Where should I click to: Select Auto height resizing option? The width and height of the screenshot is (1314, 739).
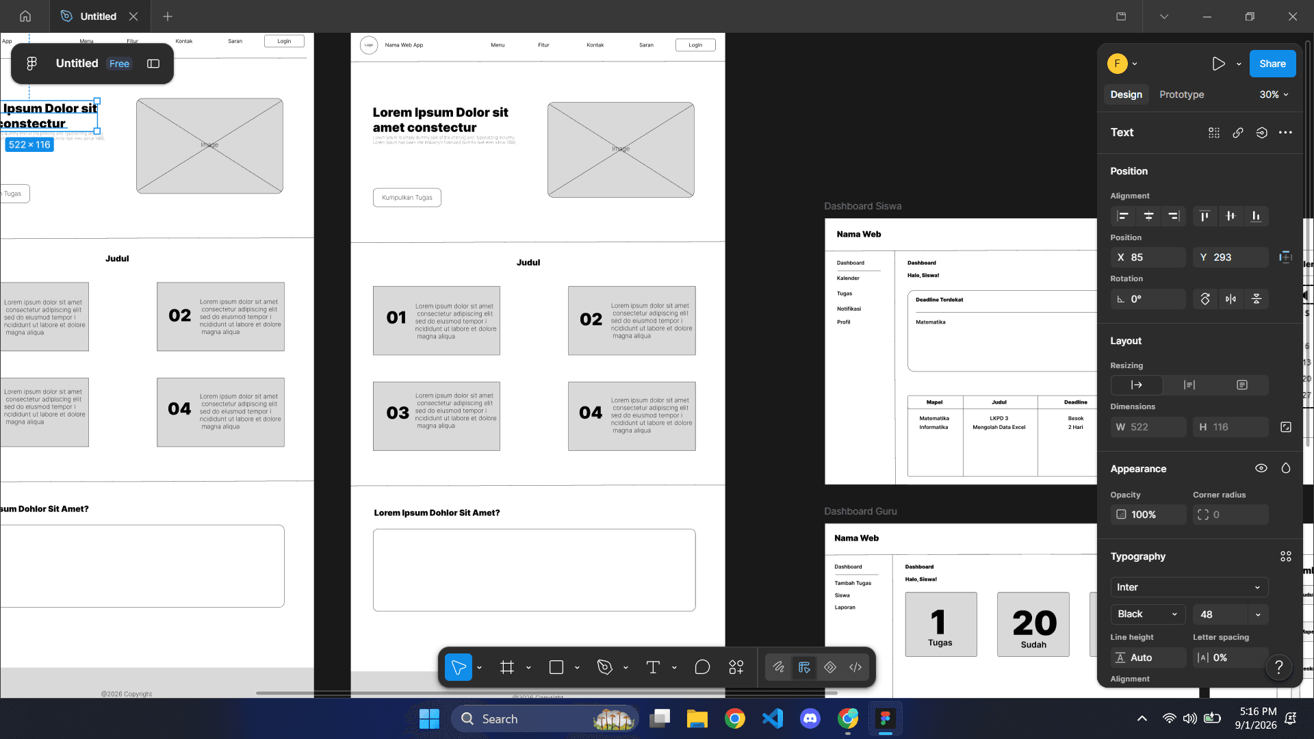click(1189, 385)
